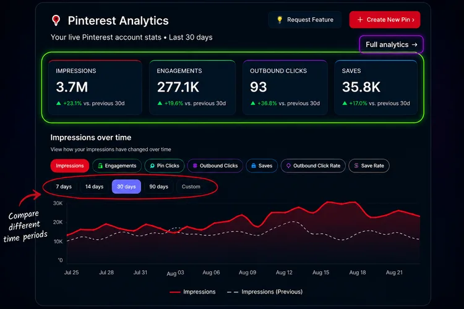Toggle the Impressions legend series
The height and width of the screenshot is (309, 464).
coord(192,292)
